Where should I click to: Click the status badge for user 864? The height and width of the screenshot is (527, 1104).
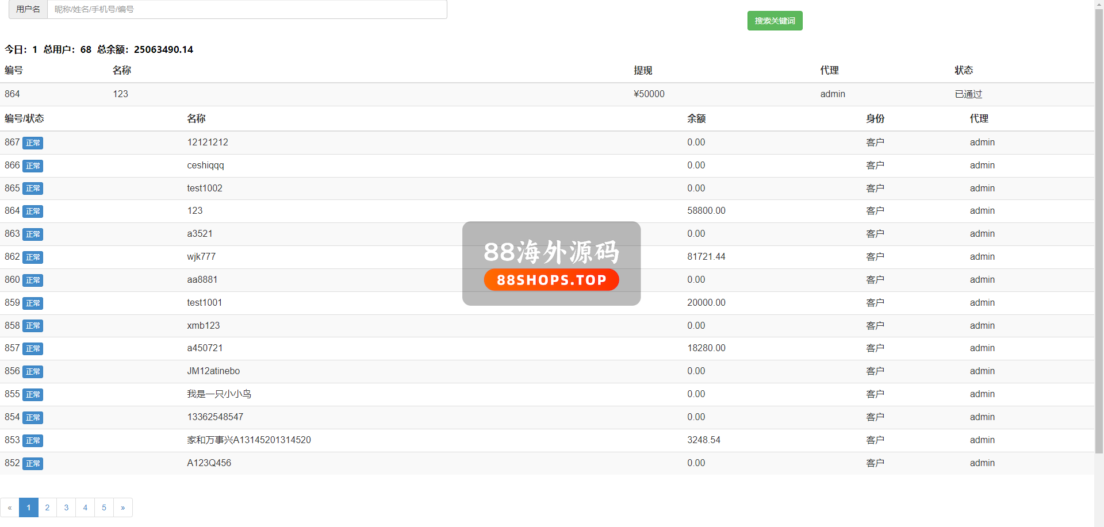33,211
